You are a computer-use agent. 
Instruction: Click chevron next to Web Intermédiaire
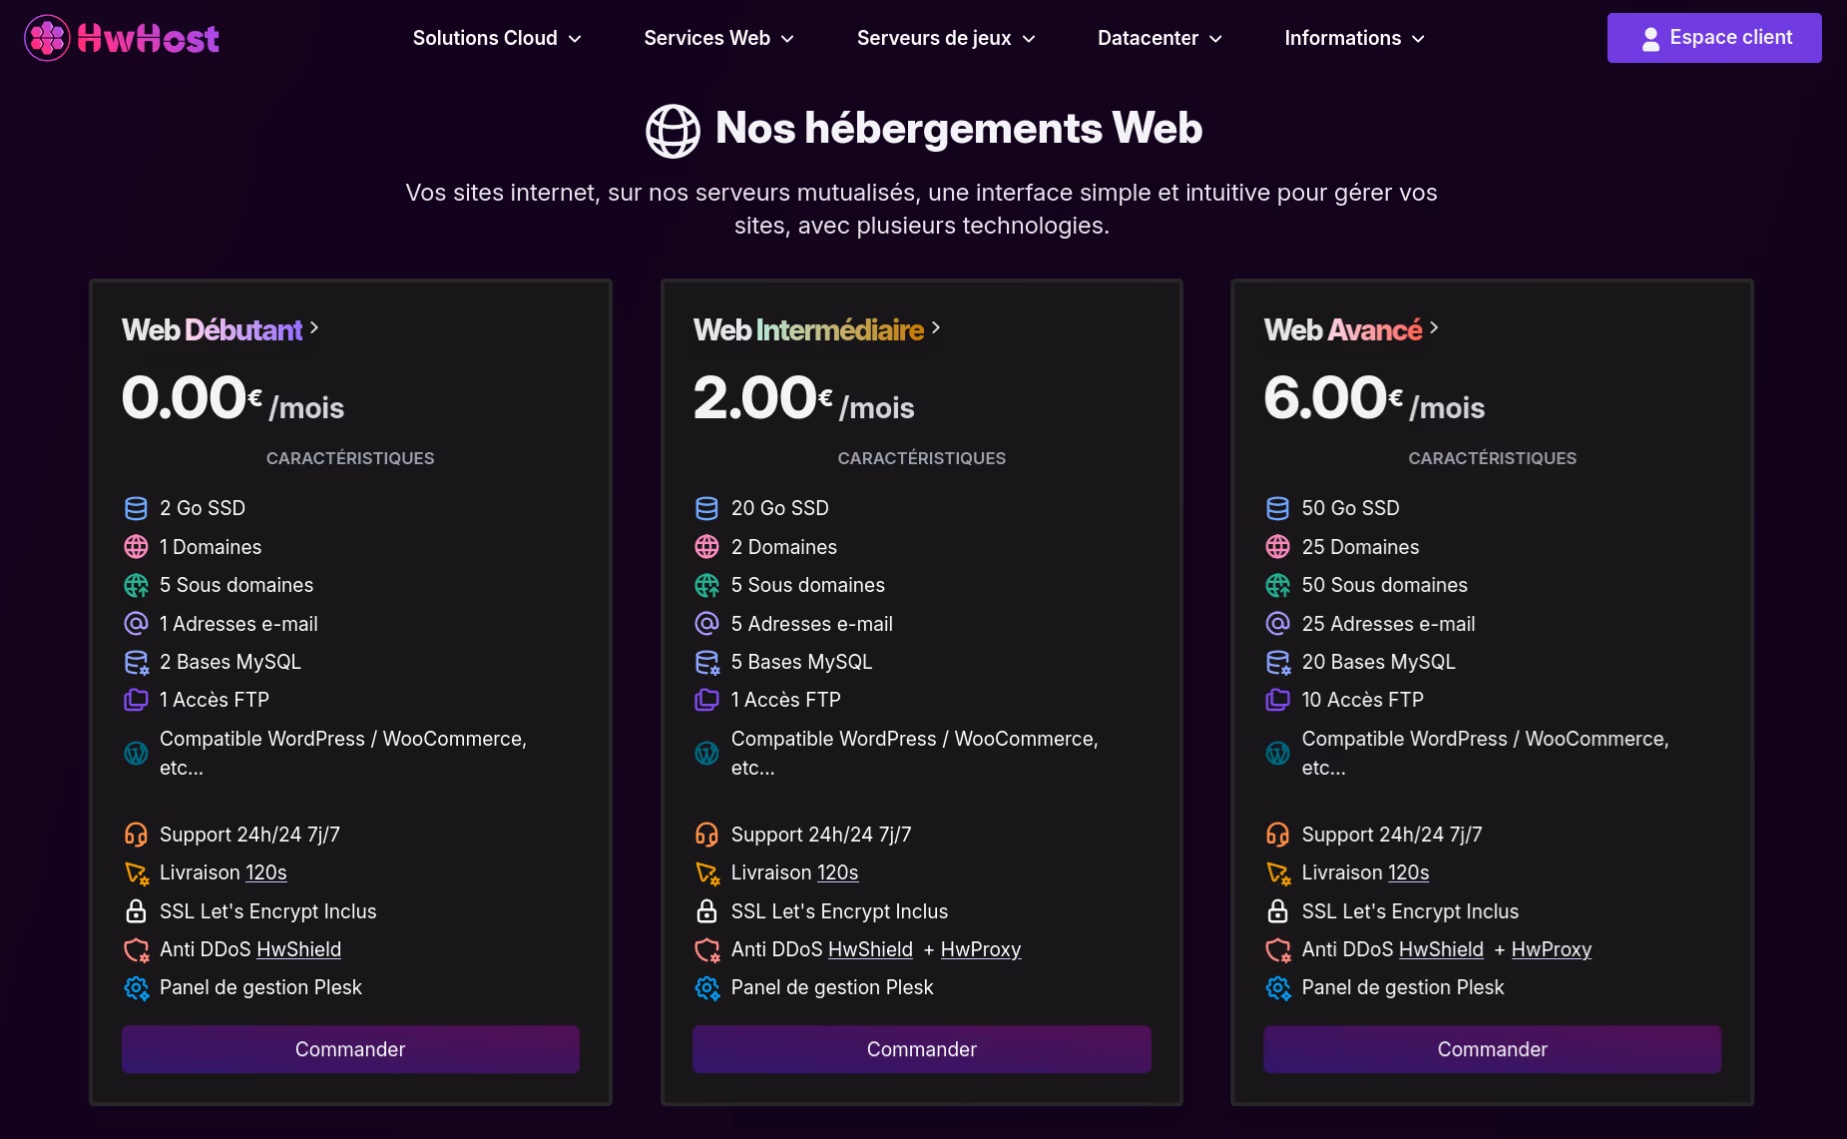936,327
